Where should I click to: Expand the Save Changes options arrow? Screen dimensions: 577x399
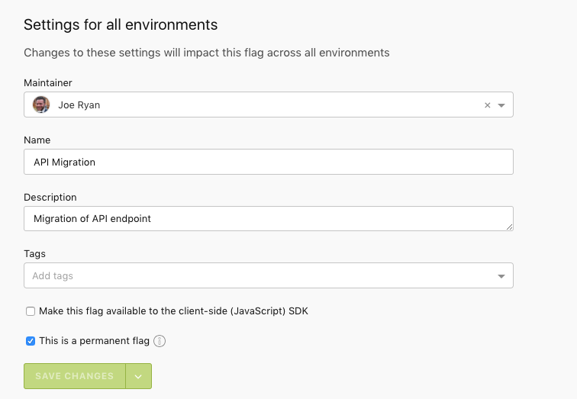click(138, 376)
